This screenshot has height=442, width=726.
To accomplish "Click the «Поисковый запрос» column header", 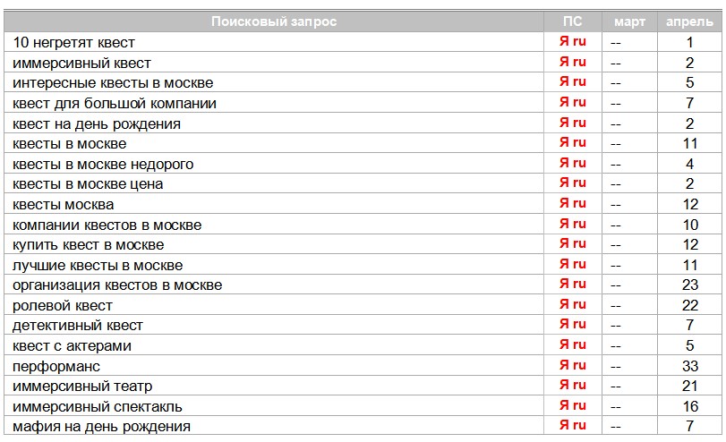I will click(x=274, y=21).
